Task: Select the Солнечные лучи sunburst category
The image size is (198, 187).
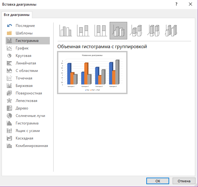Action: tap(28, 116)
